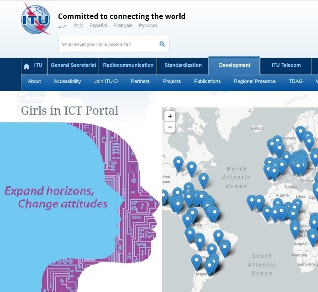
Task: Open Join ITU-D menu item
Action: tap(106, 81)
